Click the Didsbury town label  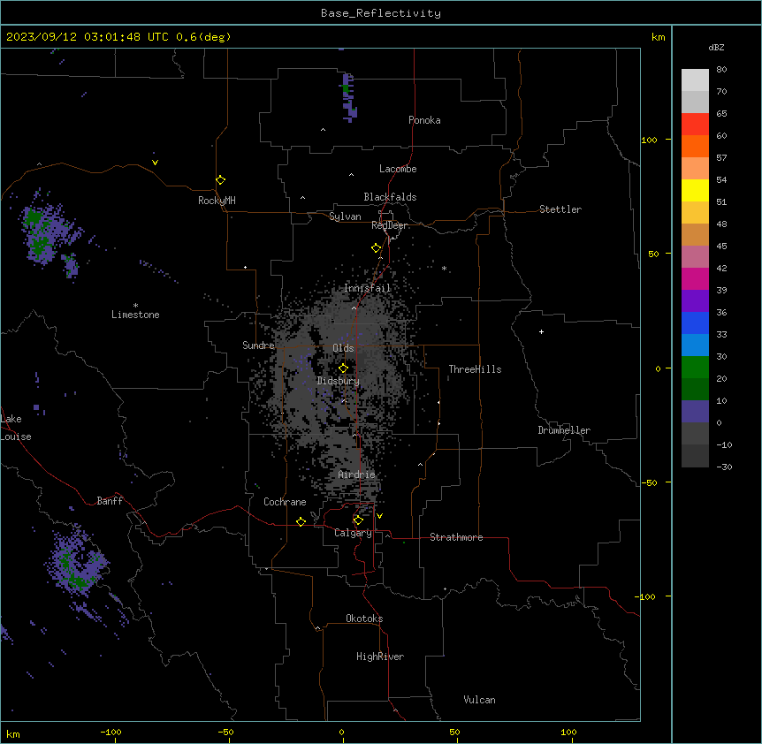tap(339, 381)
